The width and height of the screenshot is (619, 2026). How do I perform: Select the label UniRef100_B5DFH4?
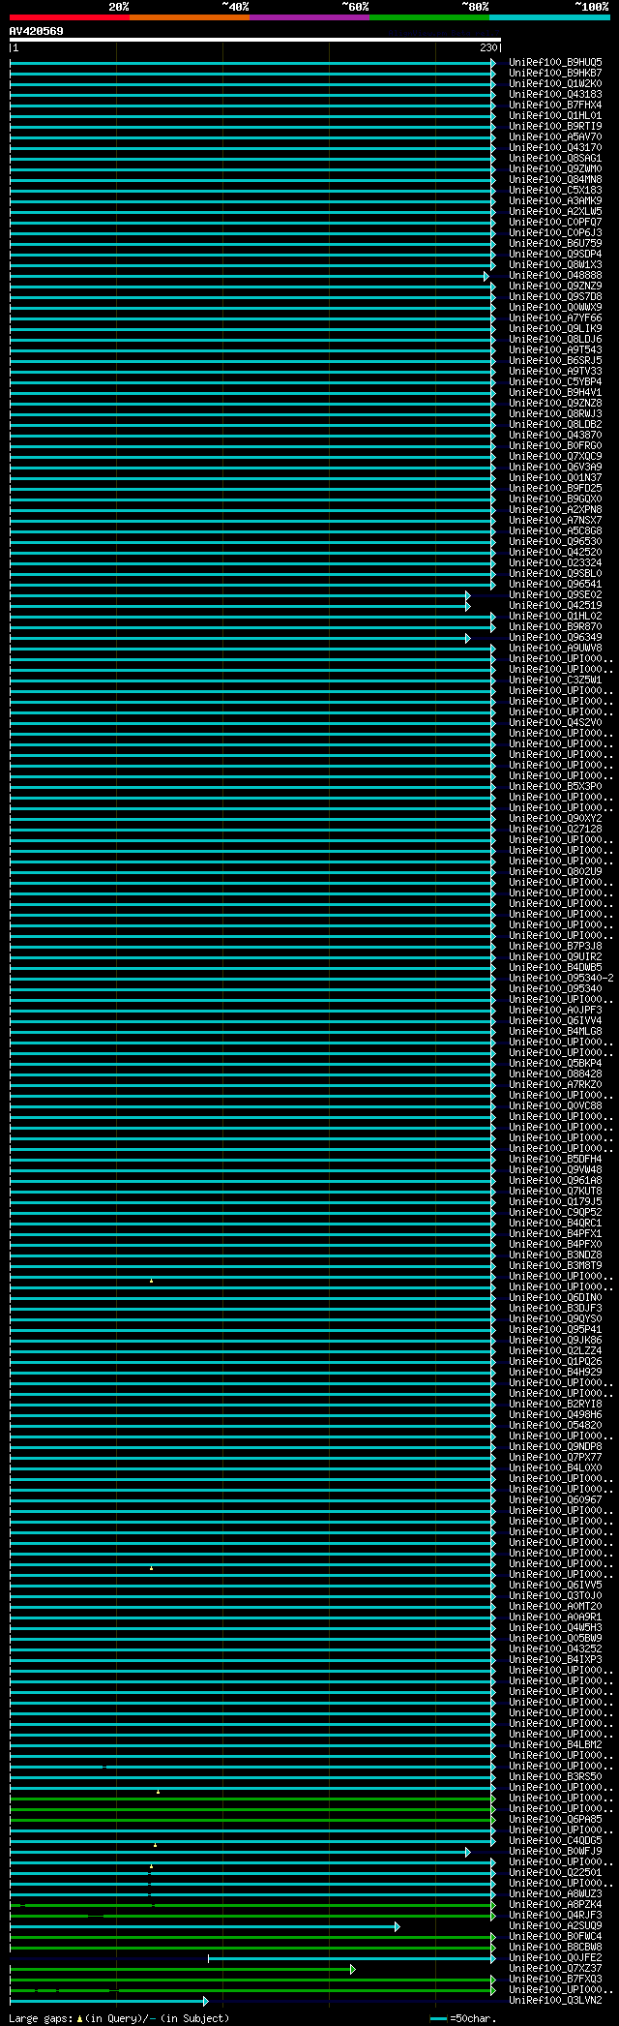pyautogui.click(x=555, y=1160)
